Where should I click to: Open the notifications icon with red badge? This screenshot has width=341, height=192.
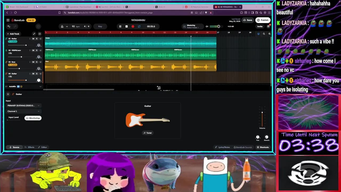268,26
